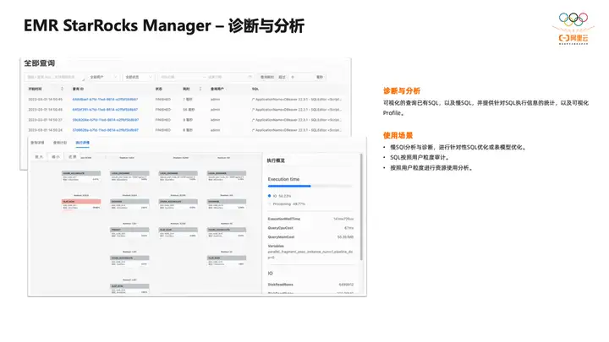Select the red highlighted OLAP_SCAN node card

pos(81,204)
